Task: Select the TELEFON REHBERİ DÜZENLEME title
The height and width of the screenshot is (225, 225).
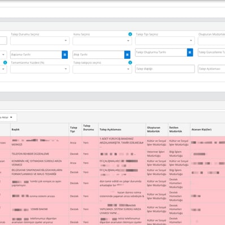Action: pos(30,154)
